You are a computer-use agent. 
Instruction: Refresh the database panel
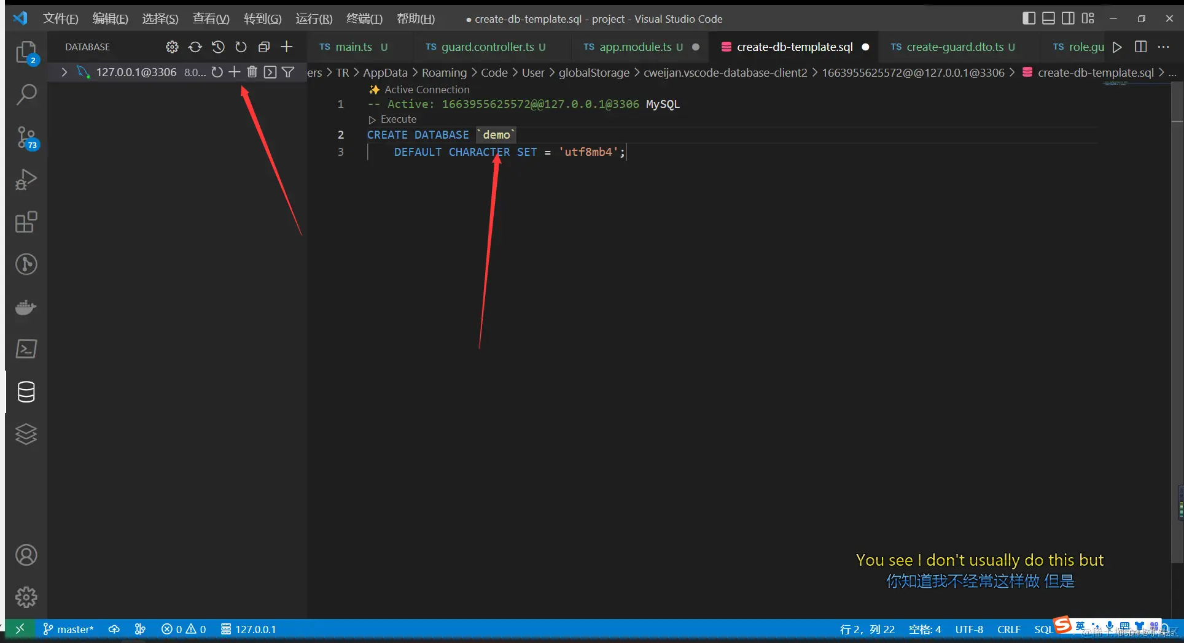pyautogui.click(x=241, y=47)
